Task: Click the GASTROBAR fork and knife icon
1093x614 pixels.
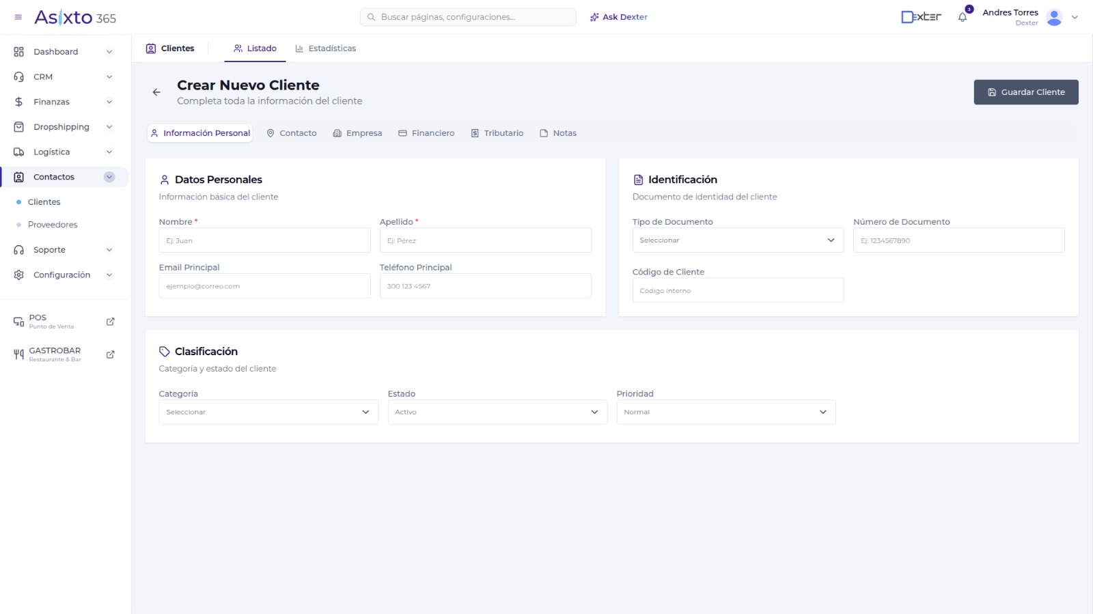Action: pos(19,354)
